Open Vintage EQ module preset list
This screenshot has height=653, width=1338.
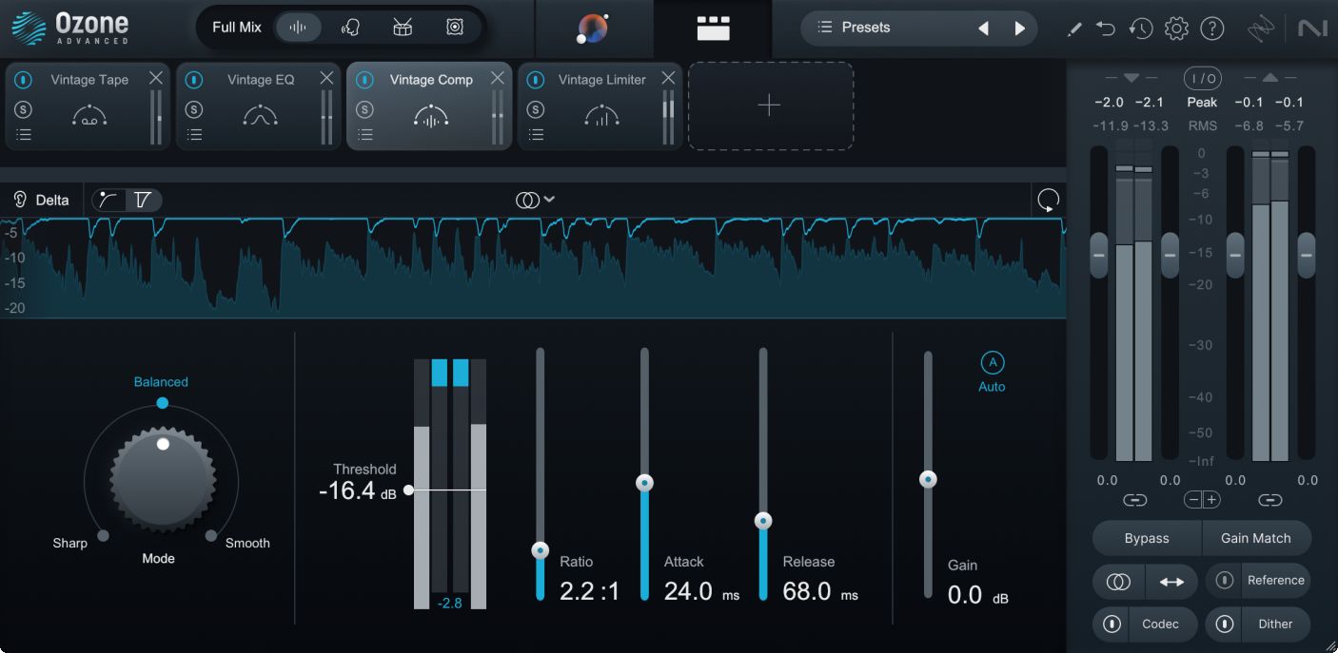194,135
